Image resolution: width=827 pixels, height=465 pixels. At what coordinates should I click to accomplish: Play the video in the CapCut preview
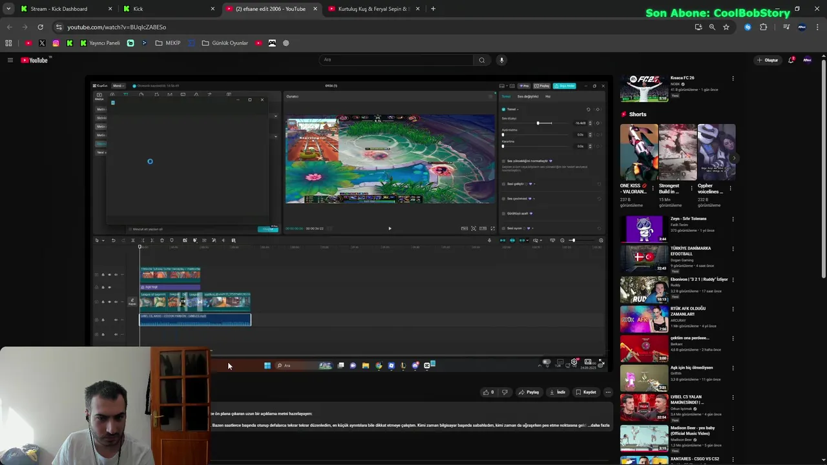click(x=390, y=228)
